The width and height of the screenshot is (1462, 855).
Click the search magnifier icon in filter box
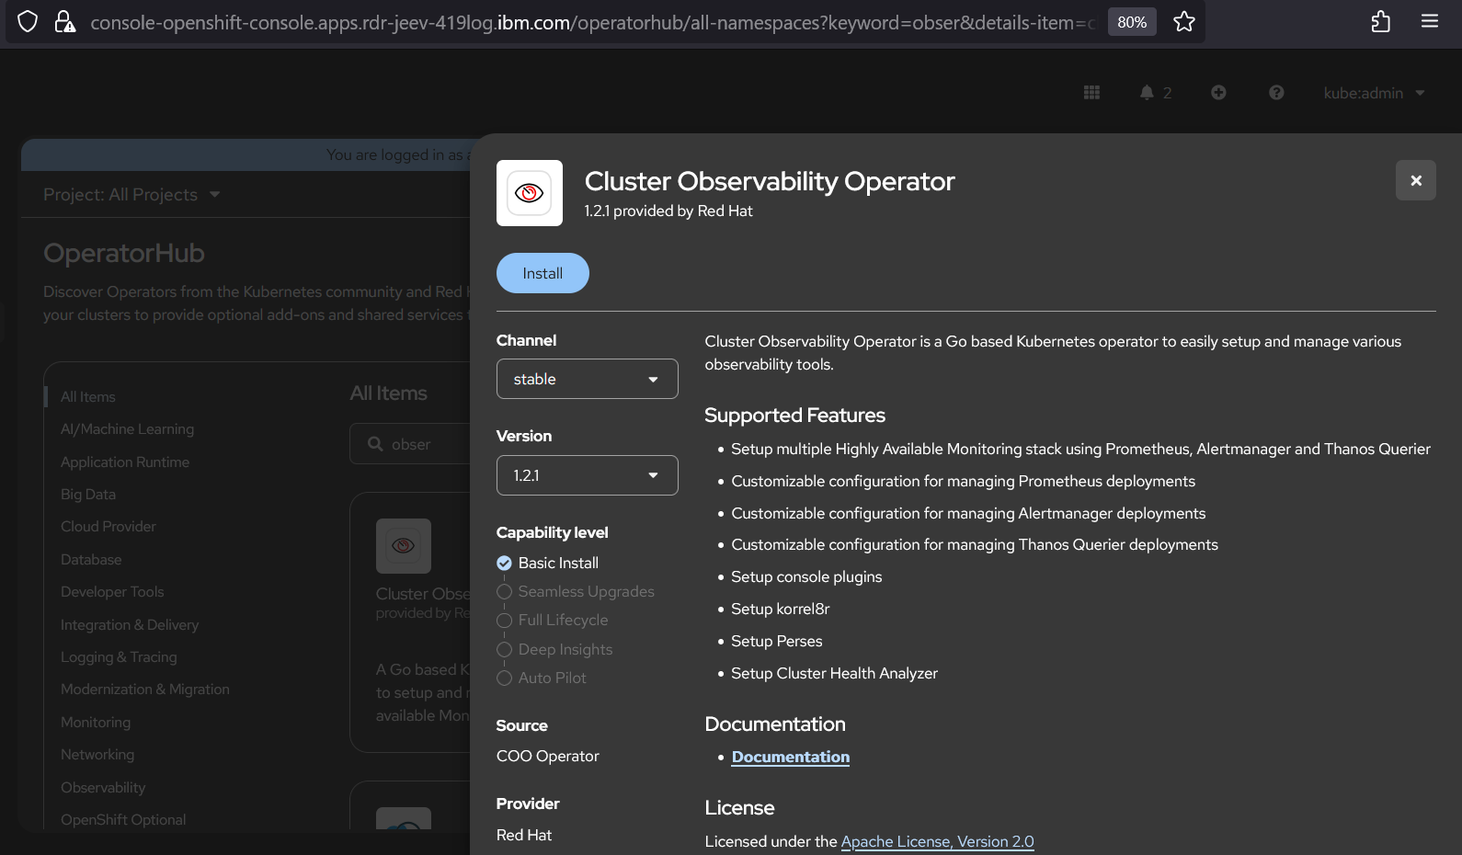[375, 444]
